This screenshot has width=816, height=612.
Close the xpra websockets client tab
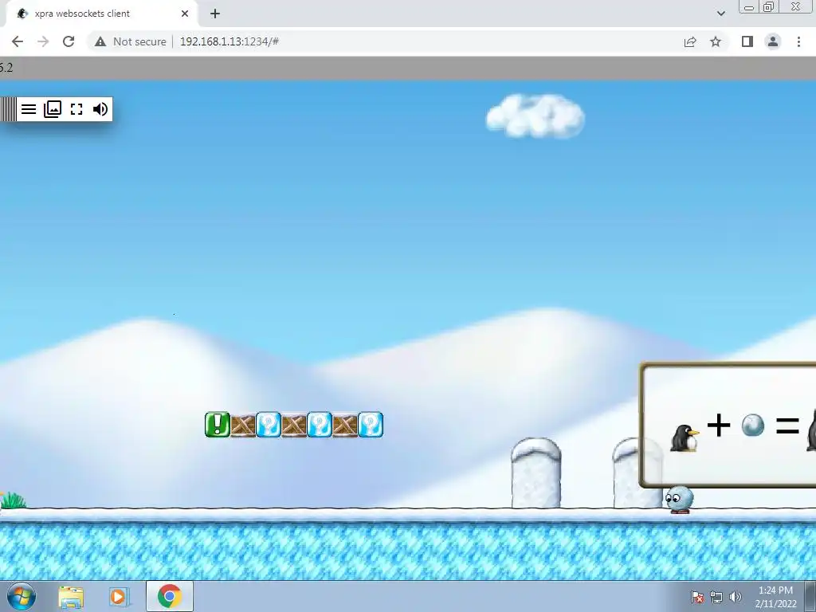click(x=185, y=14)
